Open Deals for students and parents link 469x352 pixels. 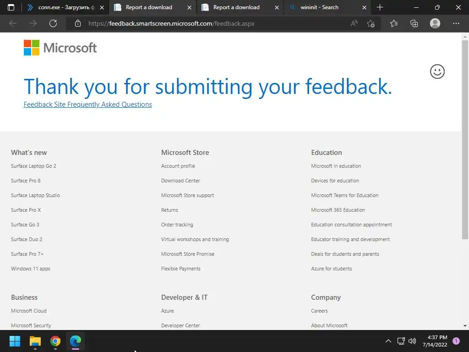[345, 254]
